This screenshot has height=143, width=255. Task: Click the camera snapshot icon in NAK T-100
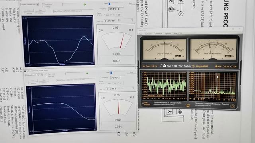point(233,106)
